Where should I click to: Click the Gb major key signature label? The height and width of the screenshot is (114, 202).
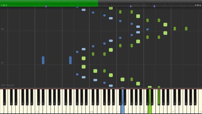pyautogui.click(x=8, y=85)
